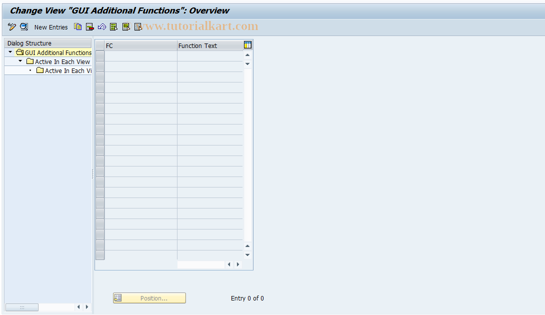Click the select-all corner box left of FC
Screen dimensions: 545x315
[x=100, y=45]
